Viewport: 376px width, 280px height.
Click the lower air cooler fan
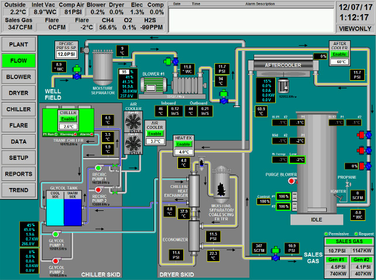134,144
